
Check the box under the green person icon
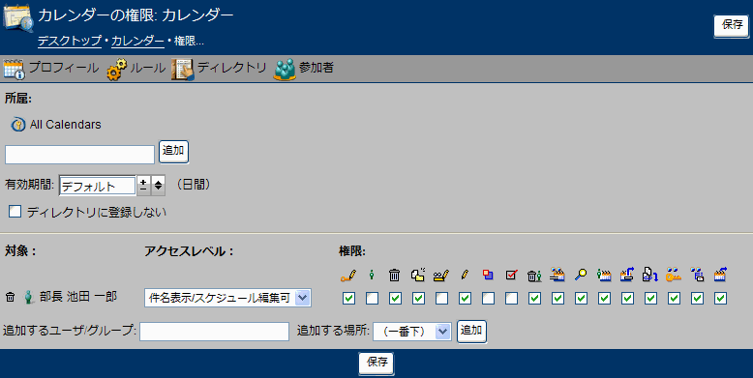(373, 299)
